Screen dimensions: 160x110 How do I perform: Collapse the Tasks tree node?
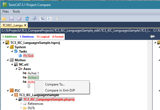click(x=12, y=51)
